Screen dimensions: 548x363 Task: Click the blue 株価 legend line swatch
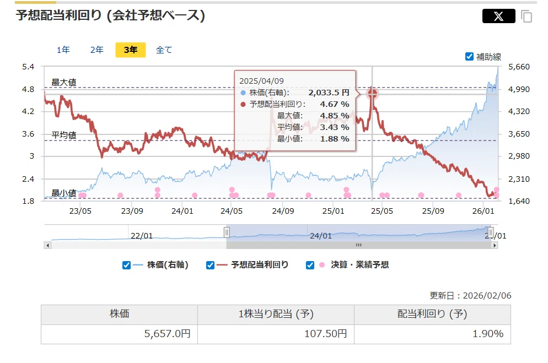[x=138, y=266]
